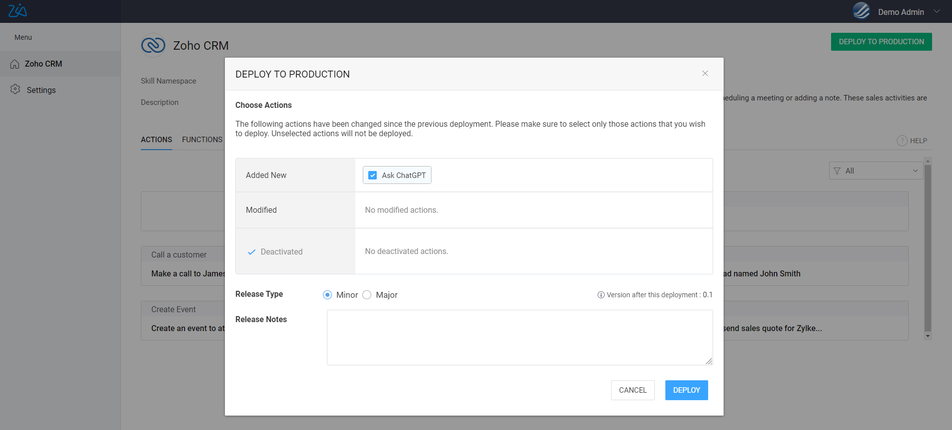Click the Cancel button

[x=633, y=390]
